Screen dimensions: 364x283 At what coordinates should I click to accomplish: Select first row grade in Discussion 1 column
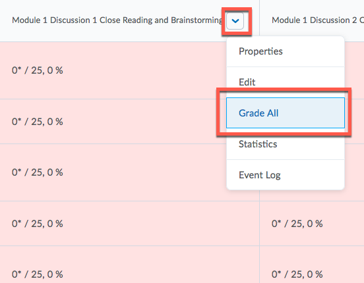(x=38, y=70)
